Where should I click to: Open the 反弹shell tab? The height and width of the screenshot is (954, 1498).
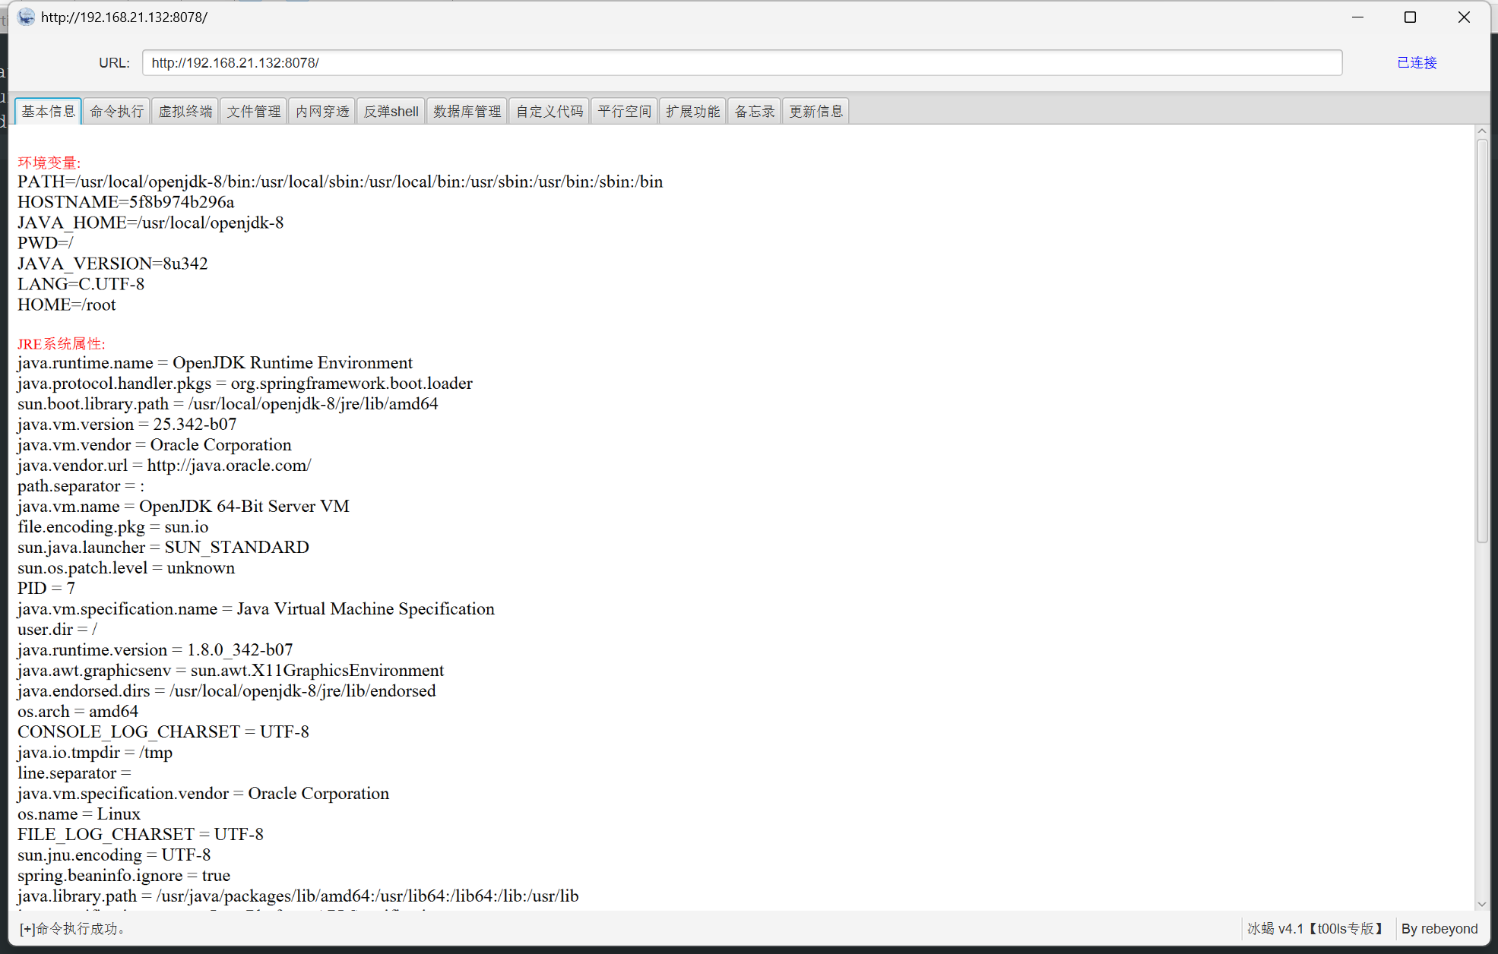pyautogui.click(x=391, y=112)
